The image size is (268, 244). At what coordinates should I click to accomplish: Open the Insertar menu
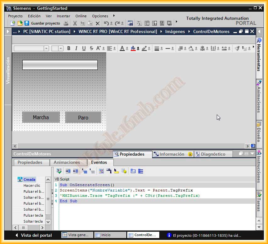(63, 16)
